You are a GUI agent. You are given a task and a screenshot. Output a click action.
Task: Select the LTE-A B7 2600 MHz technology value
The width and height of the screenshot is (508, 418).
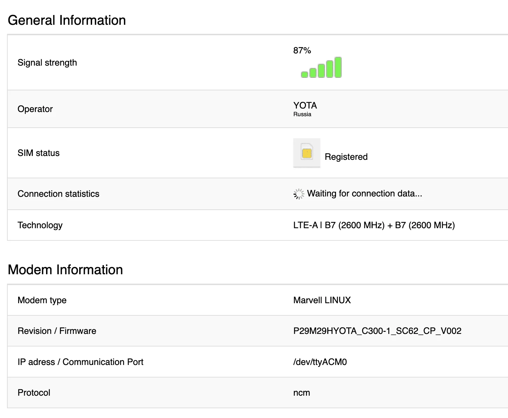pos(374,225)
